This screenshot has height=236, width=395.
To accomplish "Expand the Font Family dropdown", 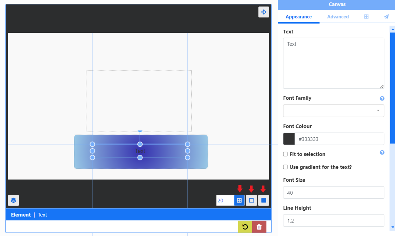I will point(333,111).
